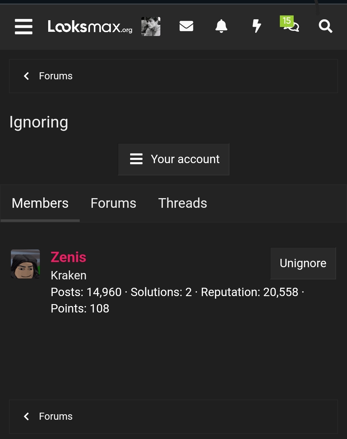Select the Members tab
This screenshot has width=347, height=439.
pos(40,203)
